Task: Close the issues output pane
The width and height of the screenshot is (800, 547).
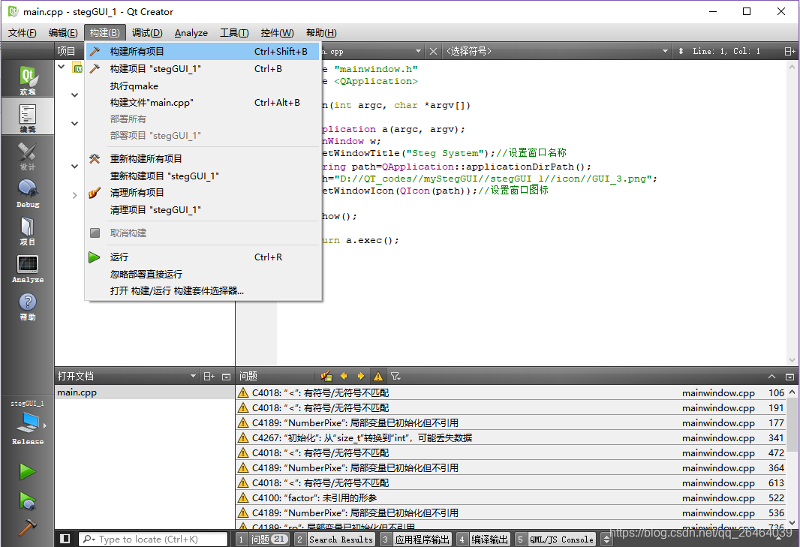Action: pos(789,377)
